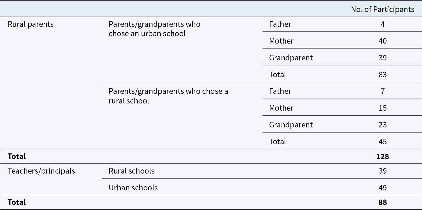Viewport: 422px width, 210px height.
Task: Click the Urban schools label
Action: 133,188
